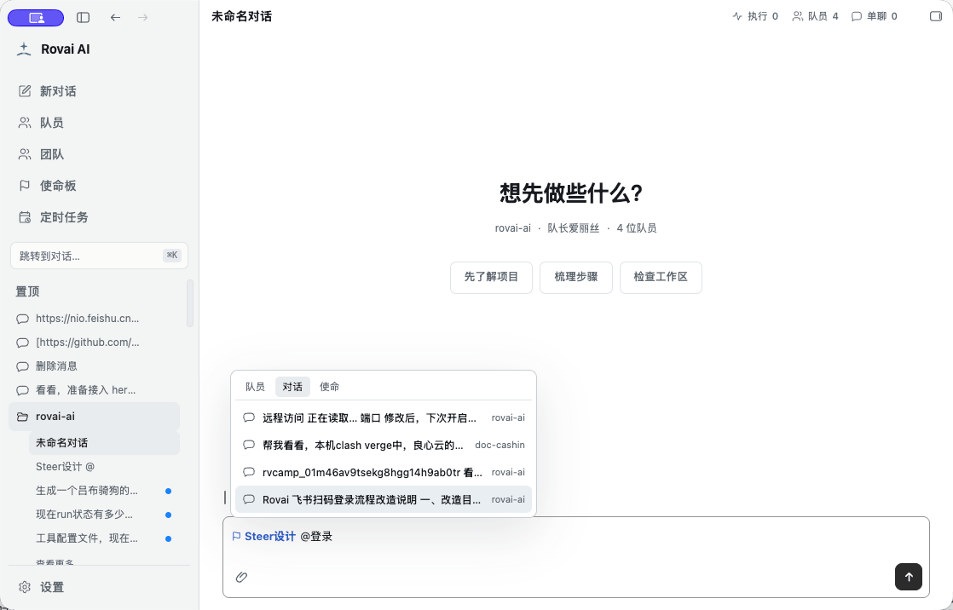Go back with the left arrow
The image size is (953, 610).
click(x=115, y=18)
